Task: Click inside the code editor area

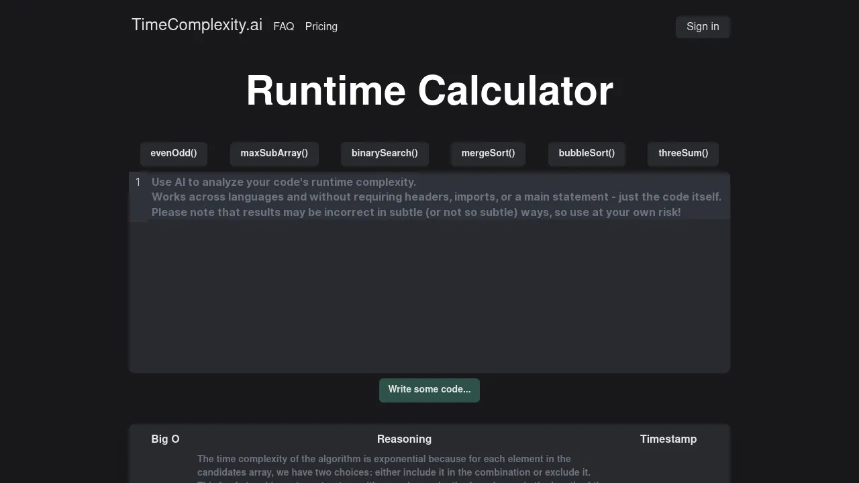Action: [x=429, y=272]
